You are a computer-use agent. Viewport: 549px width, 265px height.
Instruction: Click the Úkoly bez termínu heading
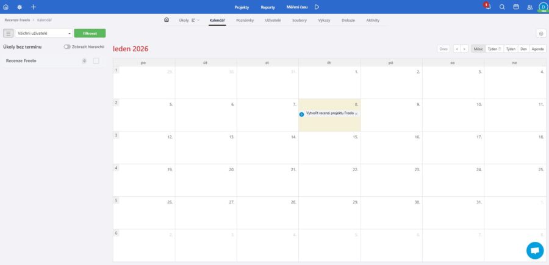tap(23, 46)
